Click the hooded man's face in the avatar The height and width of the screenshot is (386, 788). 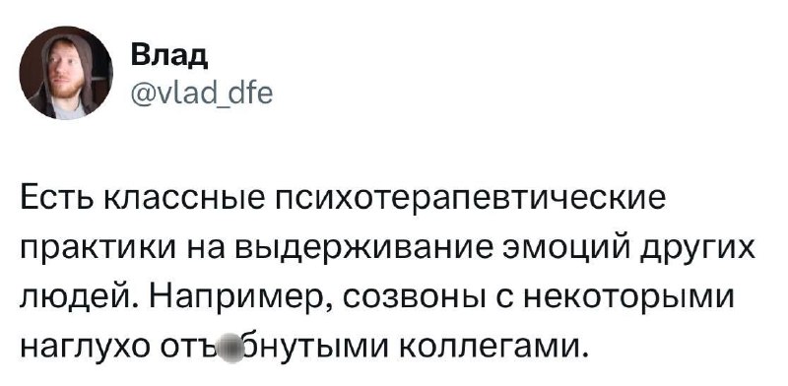pos(64,68)
